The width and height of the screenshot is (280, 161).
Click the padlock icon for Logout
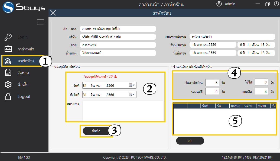point(8,96)
